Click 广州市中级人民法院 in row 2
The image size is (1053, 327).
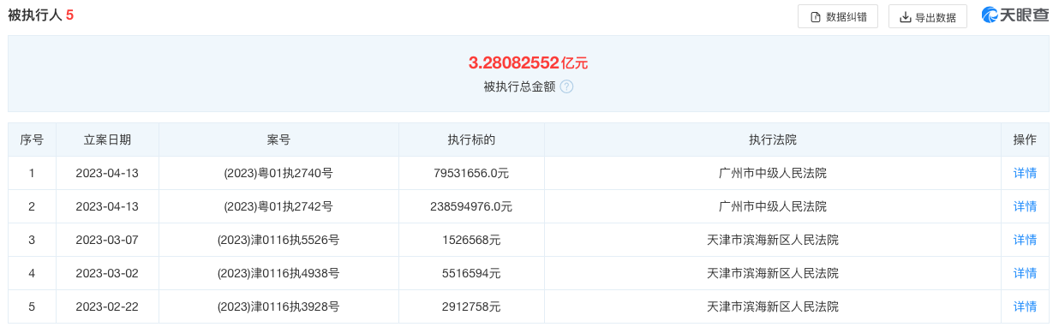pyautogui.click(x=773, y=206)
